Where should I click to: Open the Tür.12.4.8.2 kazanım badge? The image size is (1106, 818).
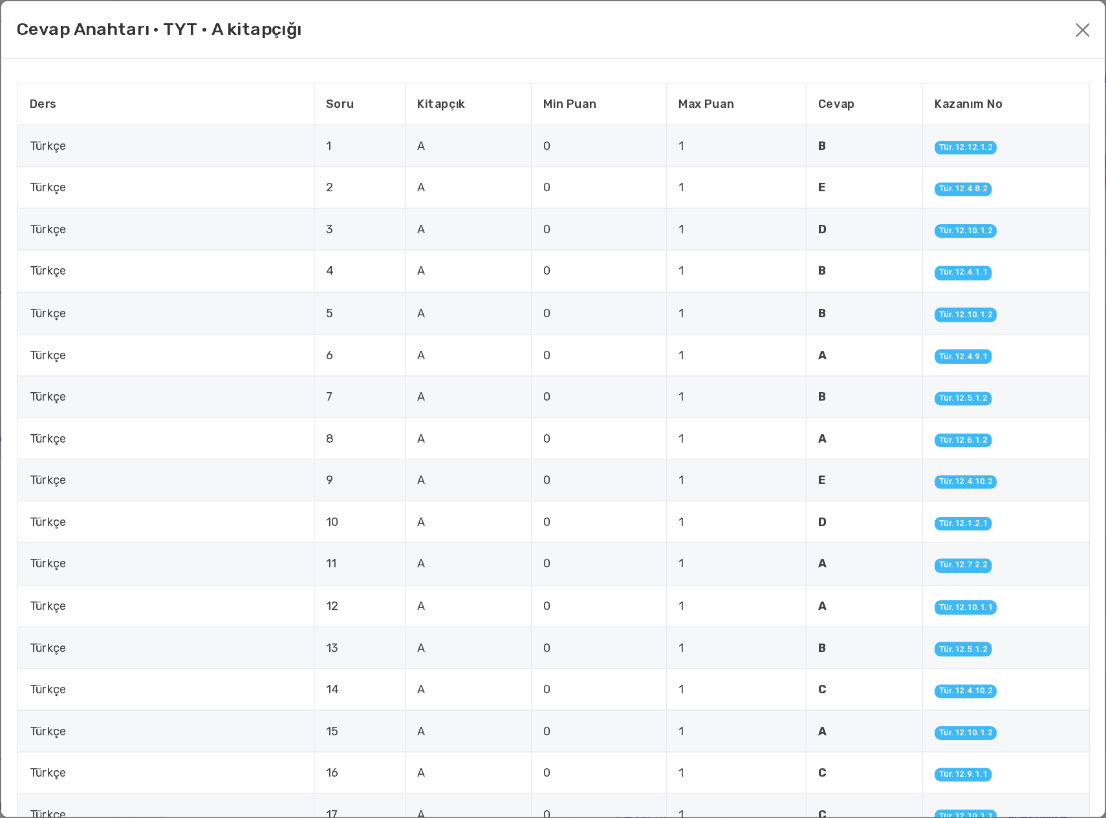pyautogui.click(x=962, y=189)
